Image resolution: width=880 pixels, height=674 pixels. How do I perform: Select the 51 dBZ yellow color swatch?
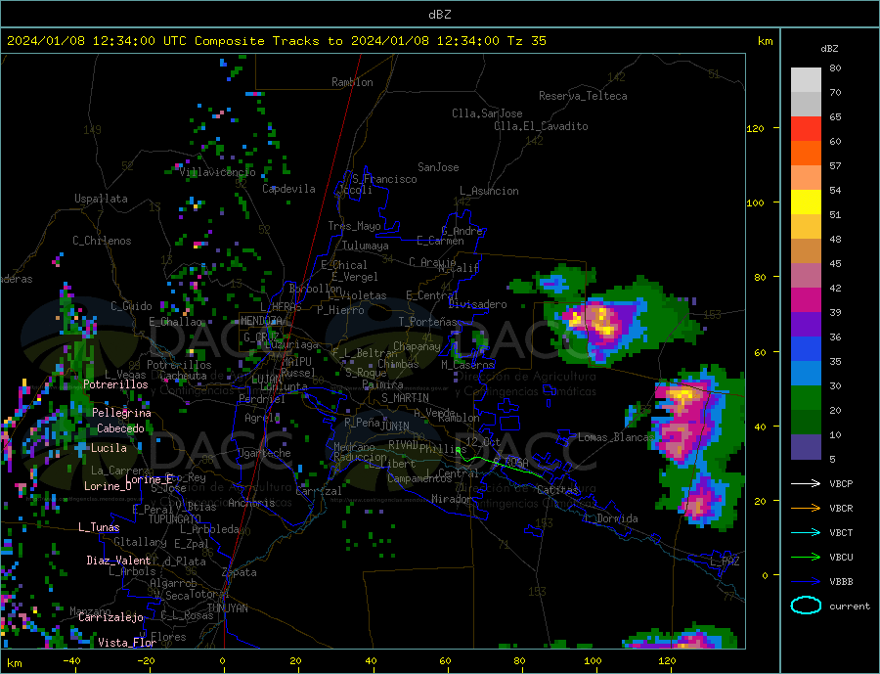pyautogui.click(x=806, y=202)
